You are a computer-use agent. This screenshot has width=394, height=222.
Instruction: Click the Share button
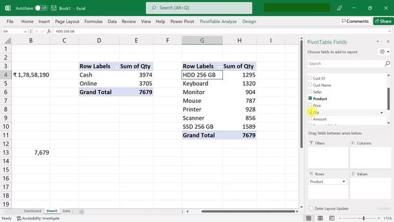tap(383, 22)
